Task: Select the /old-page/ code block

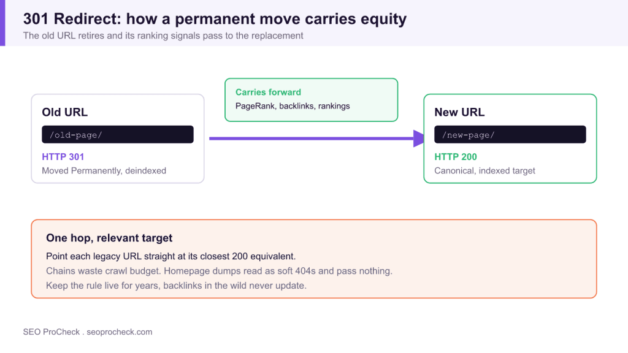Action: click(118, 134)
